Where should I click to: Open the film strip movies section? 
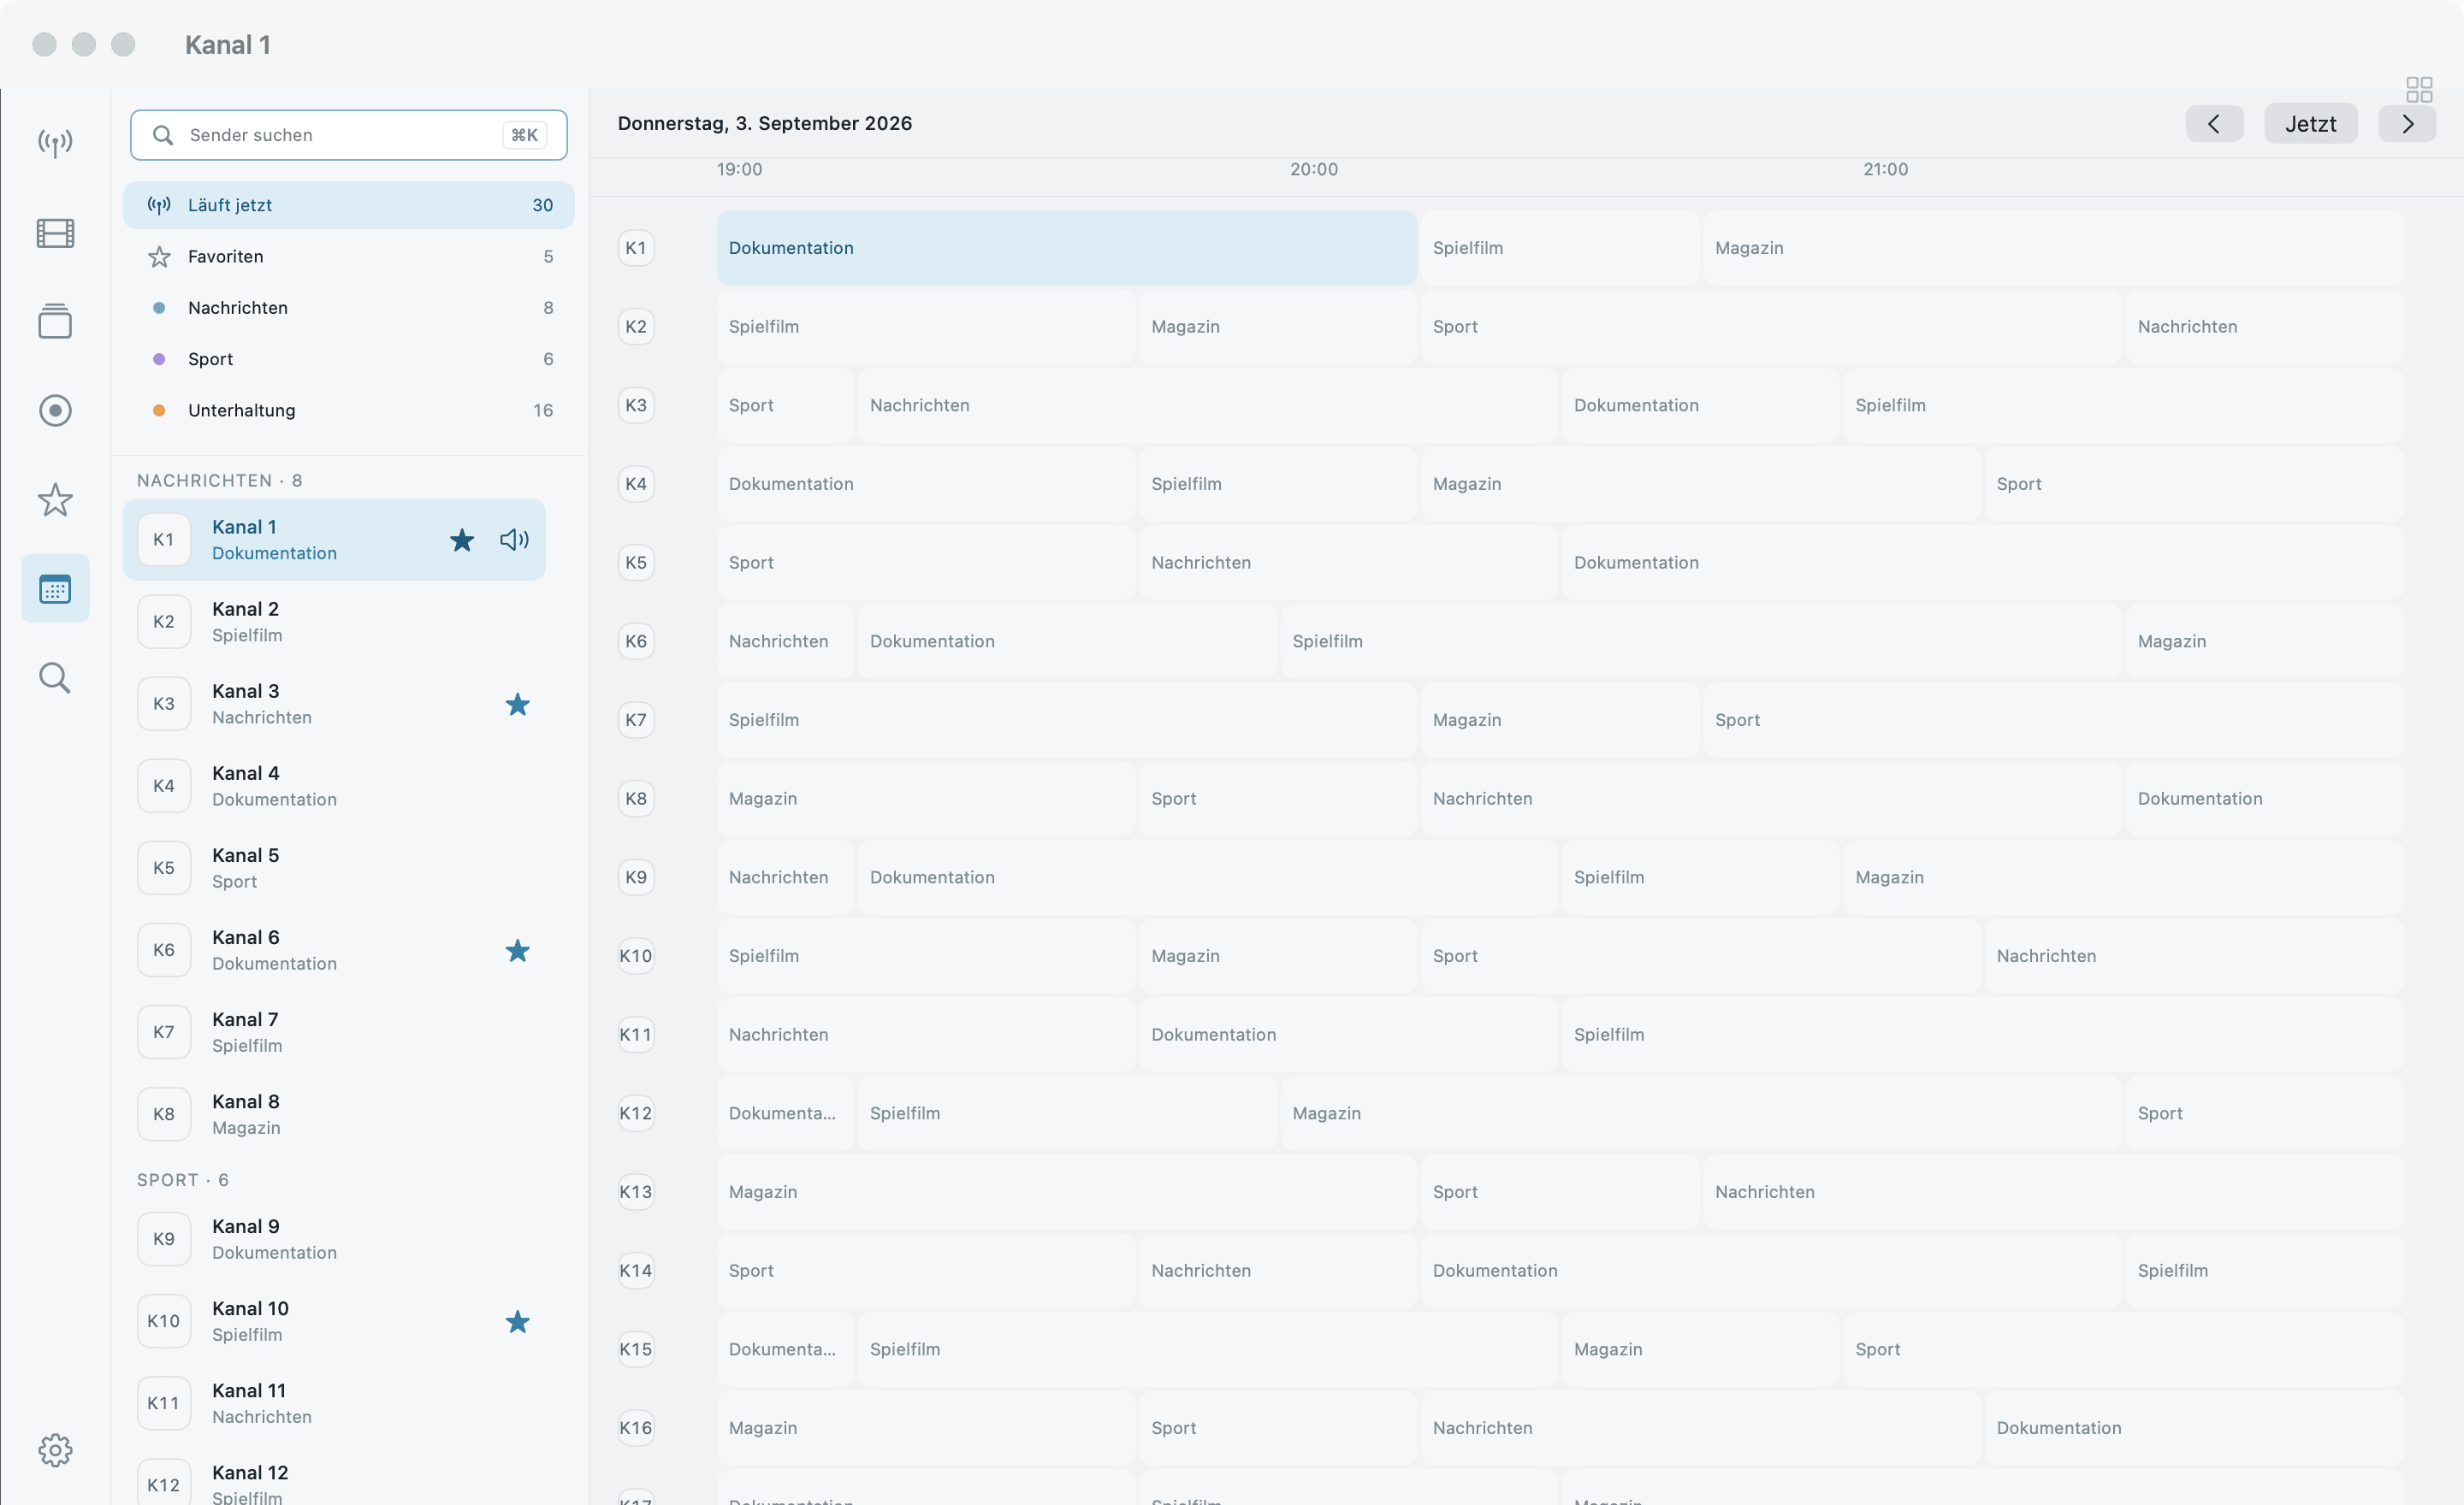coord(55,233)
